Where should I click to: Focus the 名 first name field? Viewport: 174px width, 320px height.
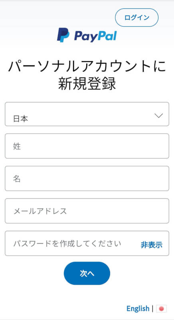pyautogui.click(x=87, y=178)
